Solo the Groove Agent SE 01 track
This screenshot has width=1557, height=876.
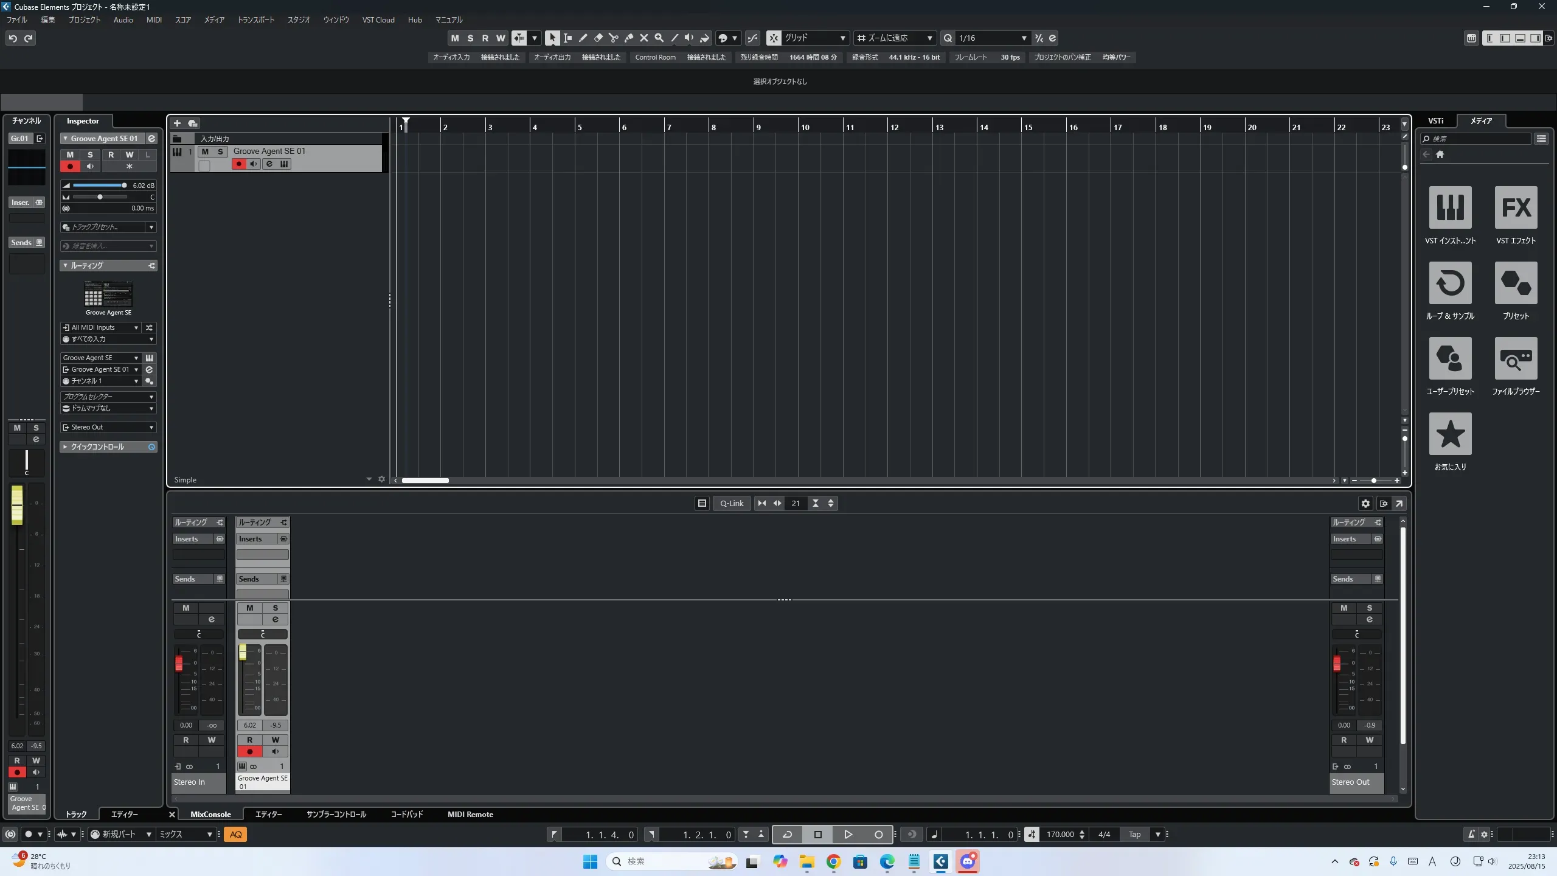pos(220,151)
